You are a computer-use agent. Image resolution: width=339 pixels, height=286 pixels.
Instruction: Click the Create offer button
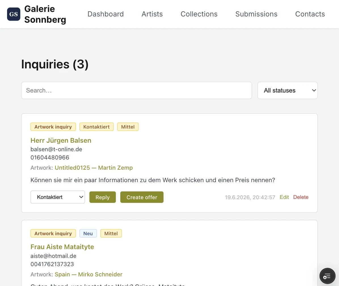click(x=142, y=197)
